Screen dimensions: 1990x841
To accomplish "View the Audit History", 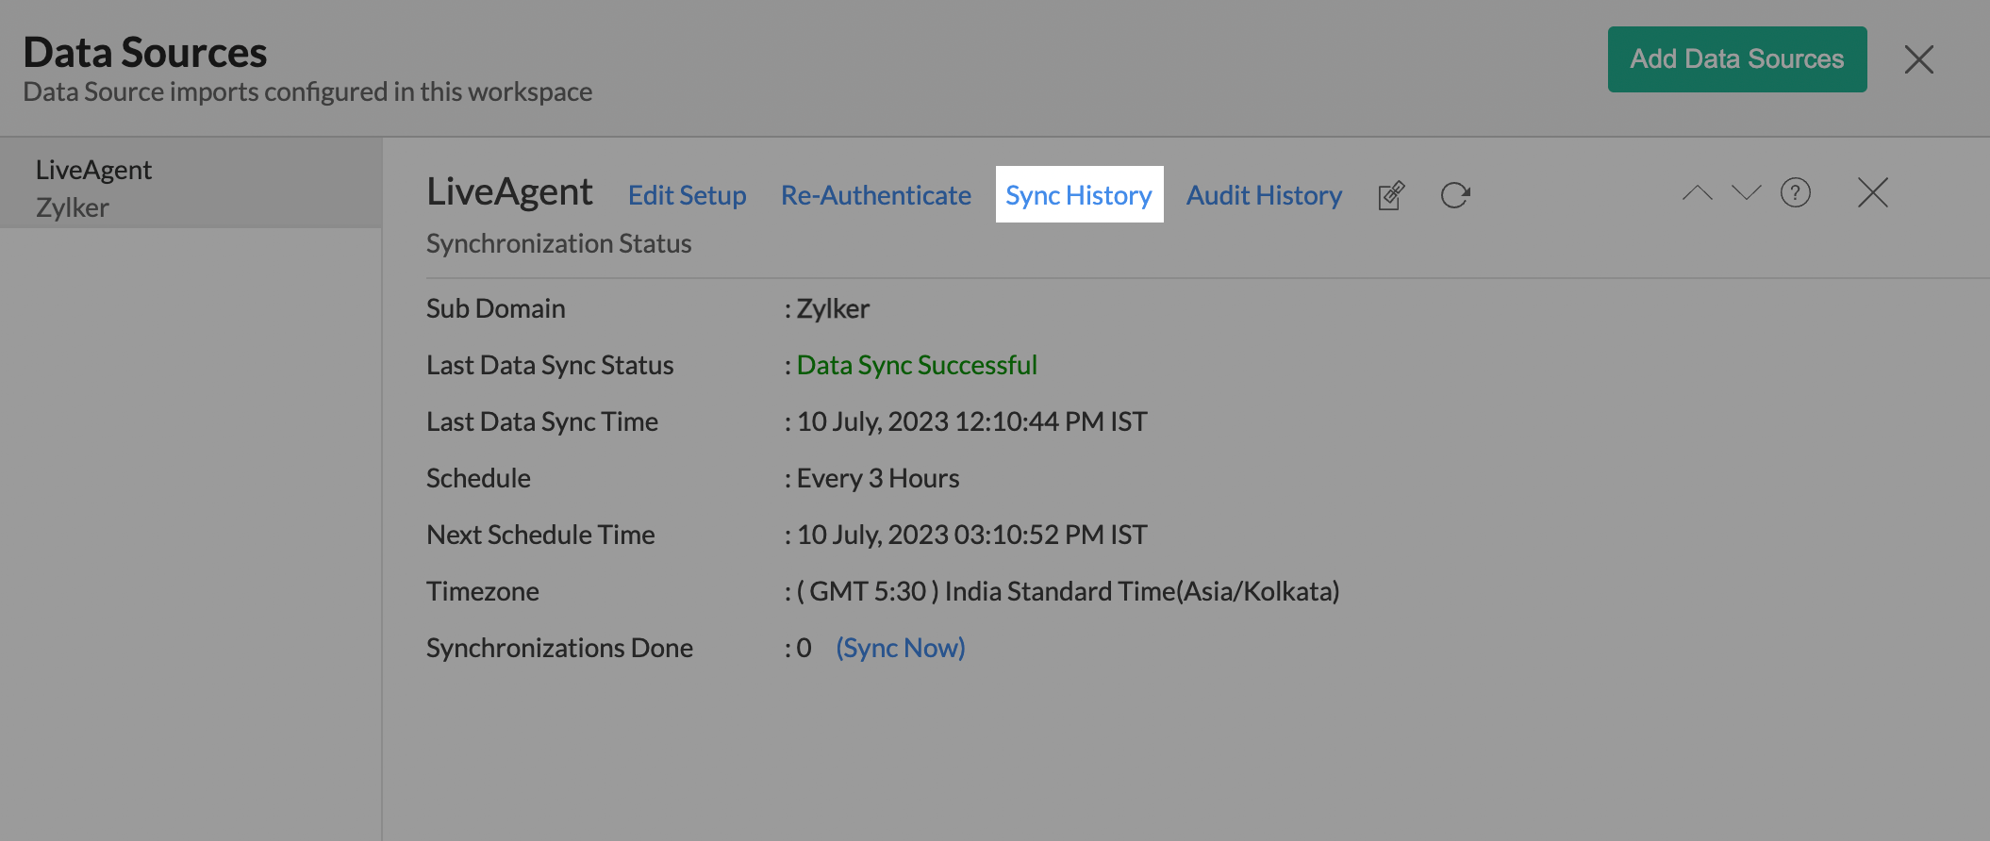I will click(1264, 195).
